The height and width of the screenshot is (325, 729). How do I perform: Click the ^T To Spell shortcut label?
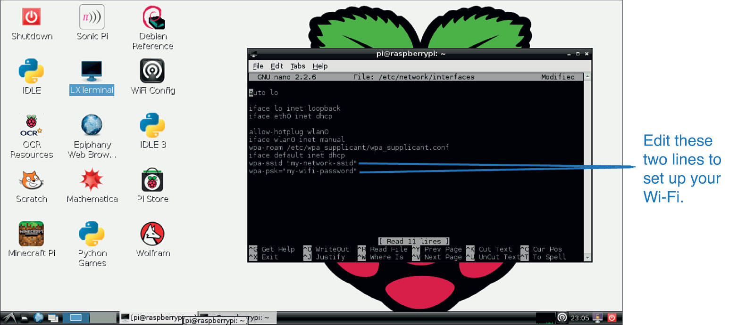click(x=544, y=257)
